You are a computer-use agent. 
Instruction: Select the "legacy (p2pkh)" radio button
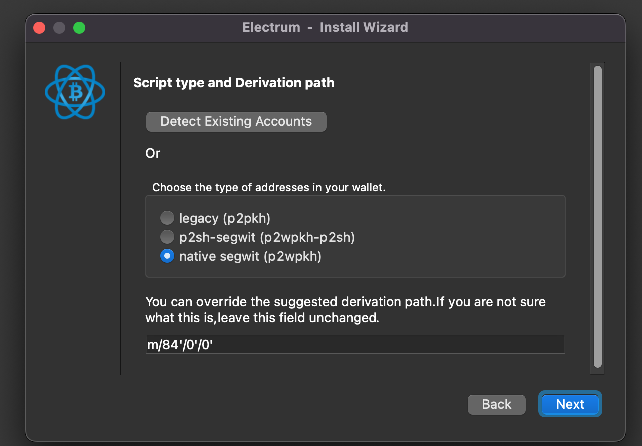pyautogui.click(x=167, y=218)
